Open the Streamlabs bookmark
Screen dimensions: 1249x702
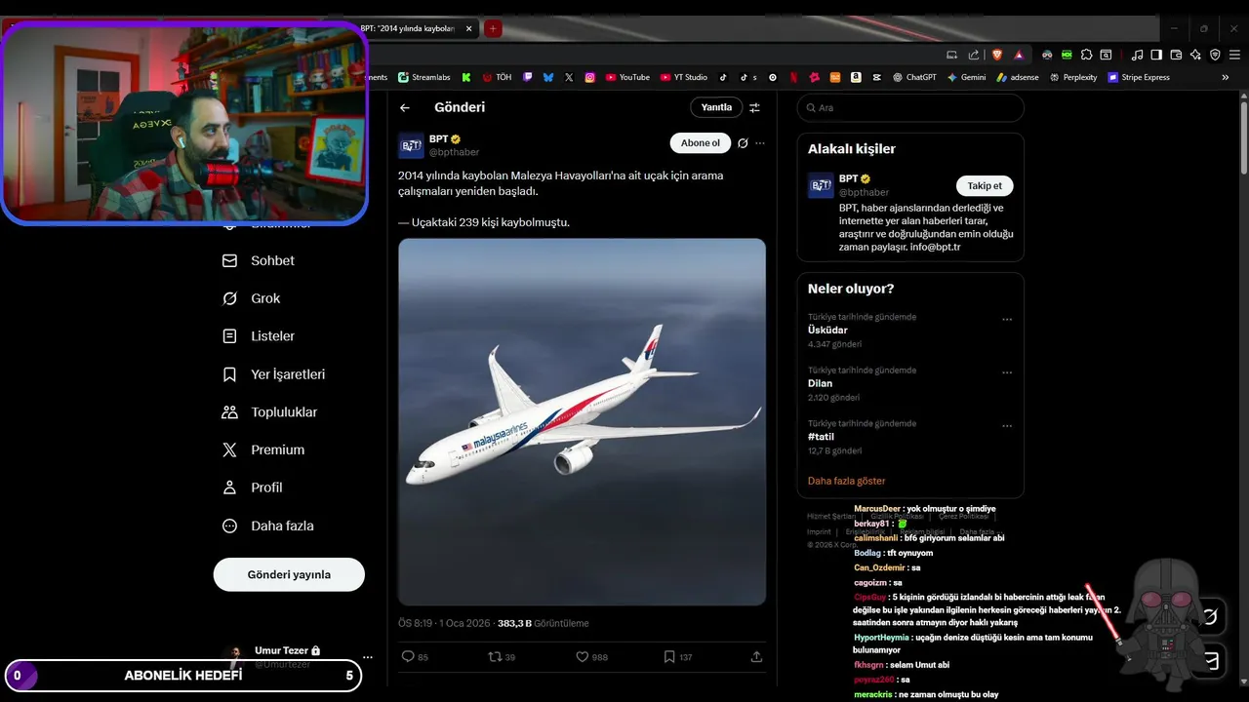click(x=424, y=77)
